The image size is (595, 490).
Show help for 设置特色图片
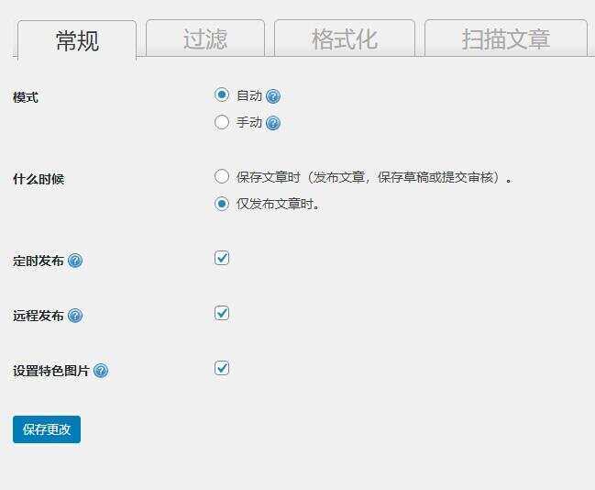pyautogui.click(x=101, y=372)
